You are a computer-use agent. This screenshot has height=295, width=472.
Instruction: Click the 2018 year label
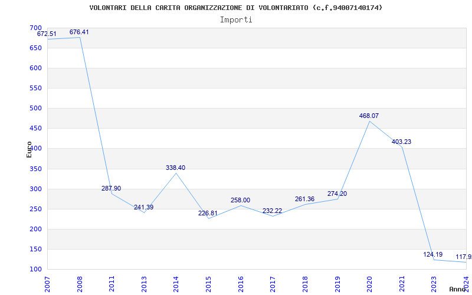pyautogui.click(x=305, y=284)
